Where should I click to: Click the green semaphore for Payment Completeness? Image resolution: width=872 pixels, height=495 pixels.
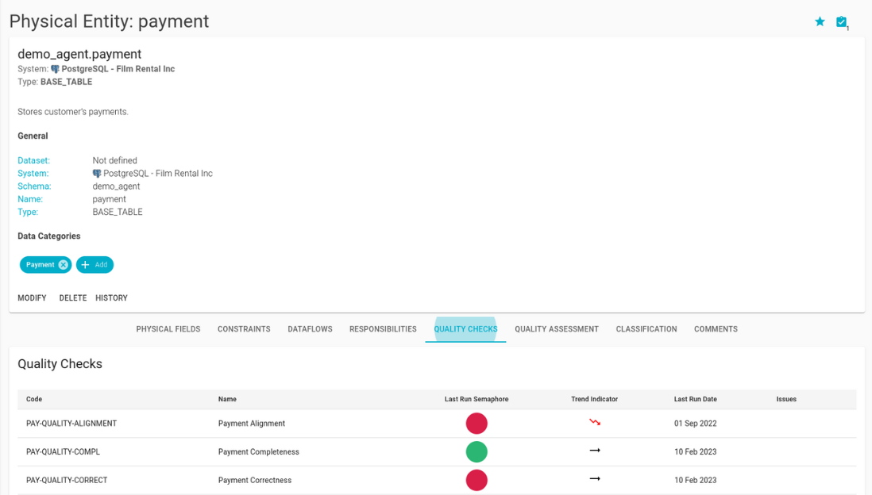pos(477,451)
